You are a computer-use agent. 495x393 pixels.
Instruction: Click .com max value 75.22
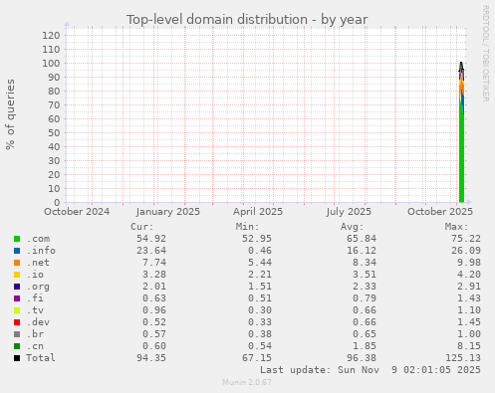(466, 239)
